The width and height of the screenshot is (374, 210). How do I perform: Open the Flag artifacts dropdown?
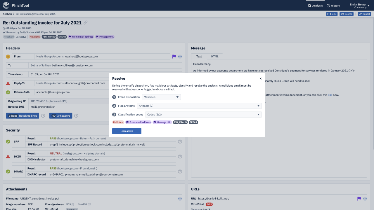[199, 106]
